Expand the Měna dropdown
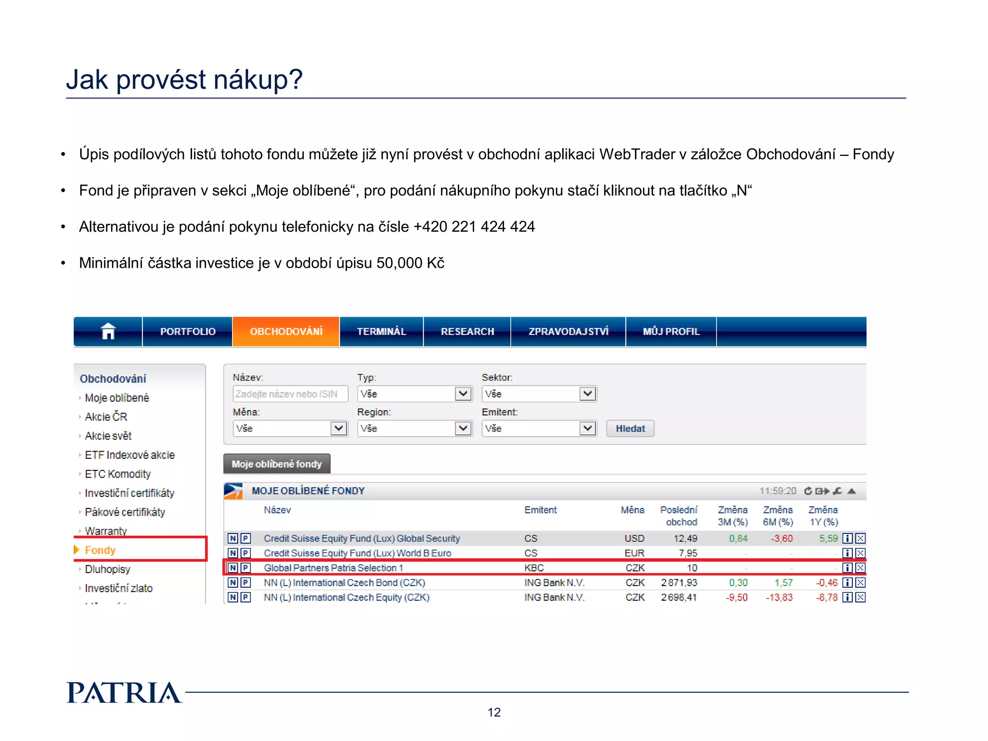 339,428
